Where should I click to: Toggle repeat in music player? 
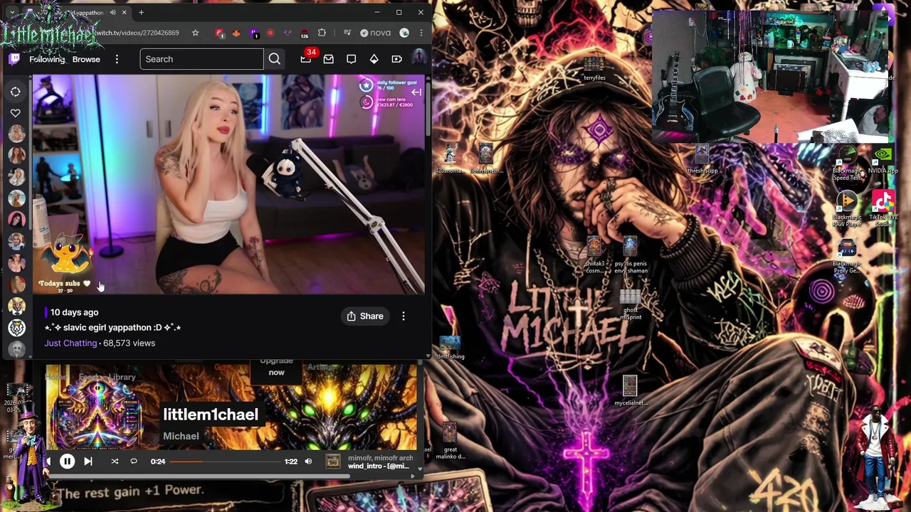coord(133,462)
